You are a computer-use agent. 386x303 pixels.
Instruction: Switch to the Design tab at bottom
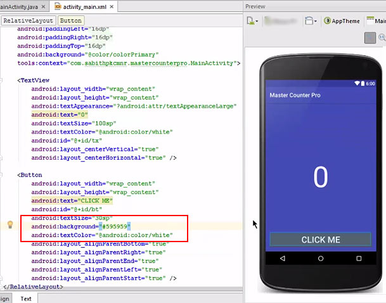click(x=4, y=298)
